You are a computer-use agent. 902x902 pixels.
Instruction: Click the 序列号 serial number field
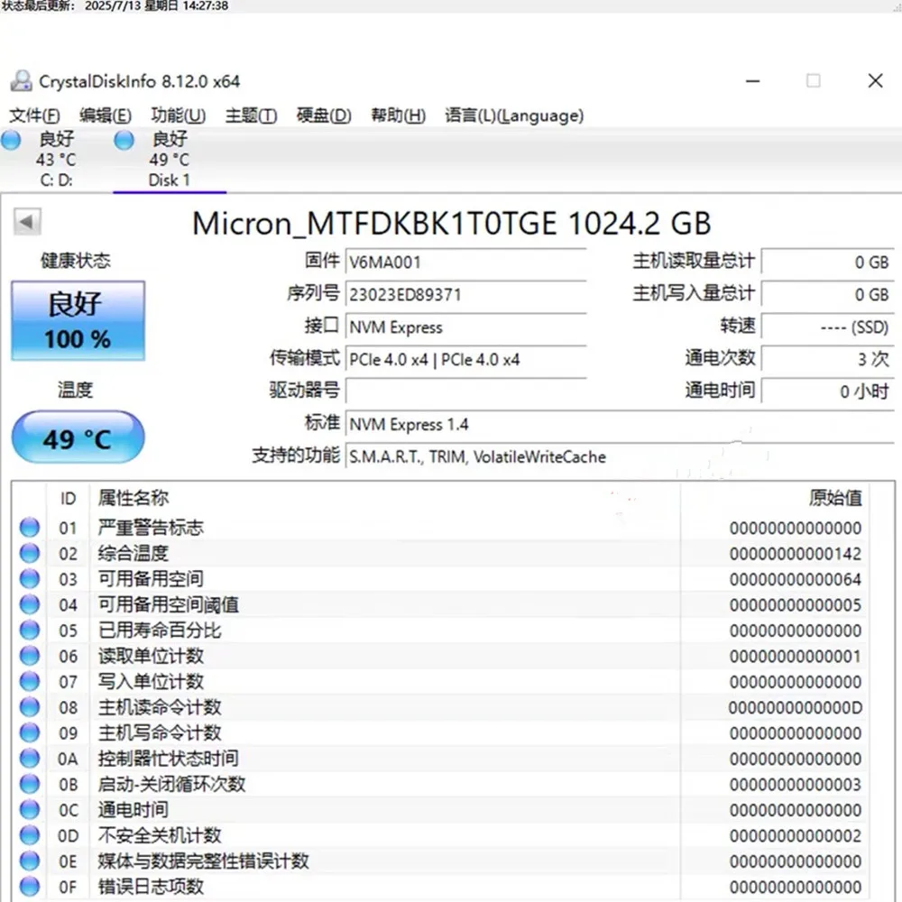click(466, 294)
